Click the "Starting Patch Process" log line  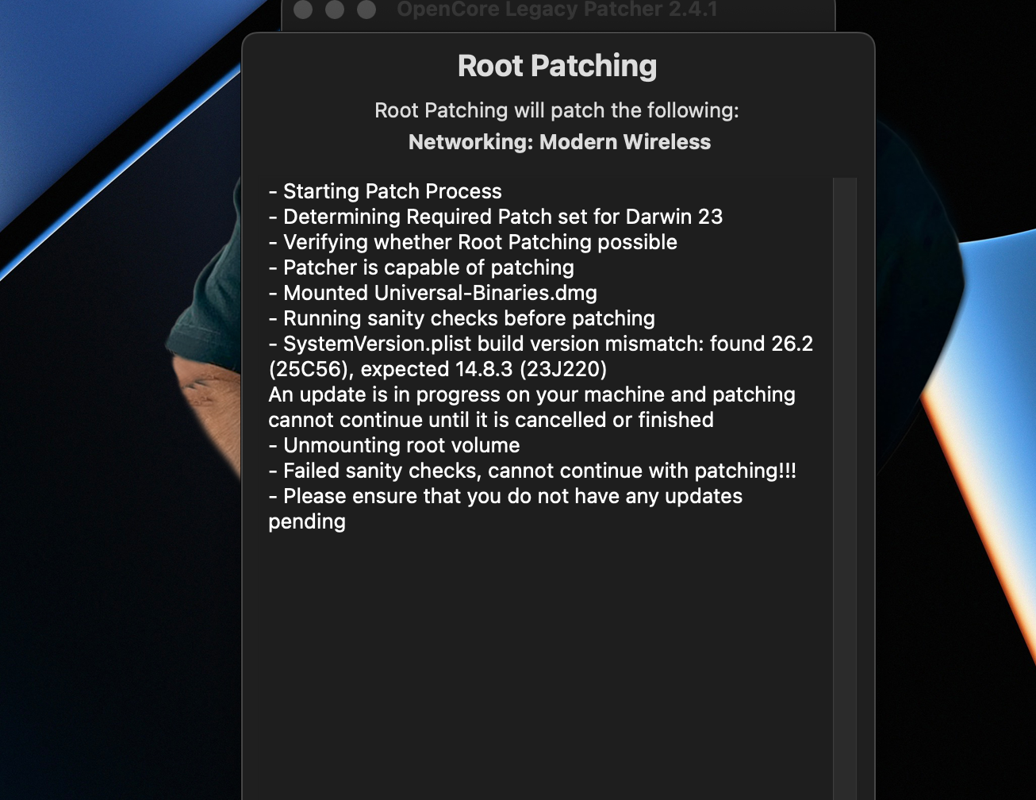tap(386, 191)
